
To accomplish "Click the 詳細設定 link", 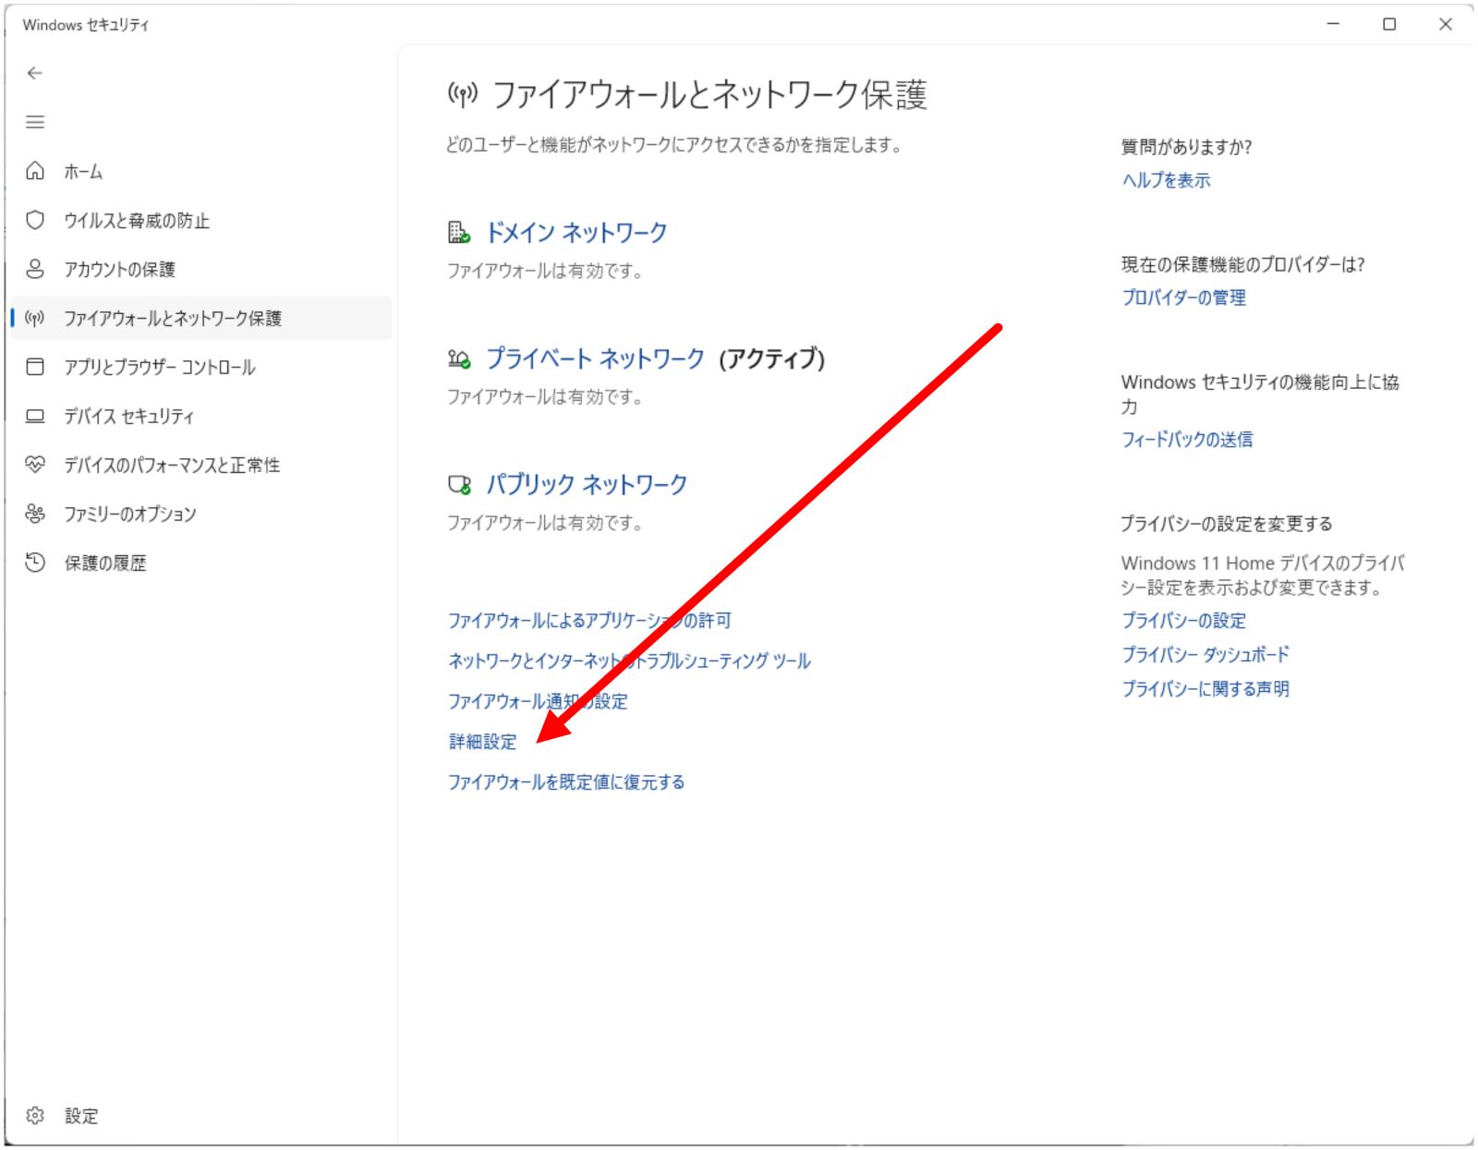I will point(482,742).
